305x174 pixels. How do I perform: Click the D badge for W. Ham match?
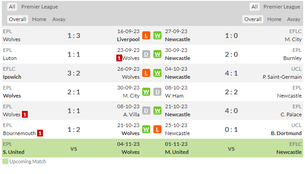click(x=157, y=92)
